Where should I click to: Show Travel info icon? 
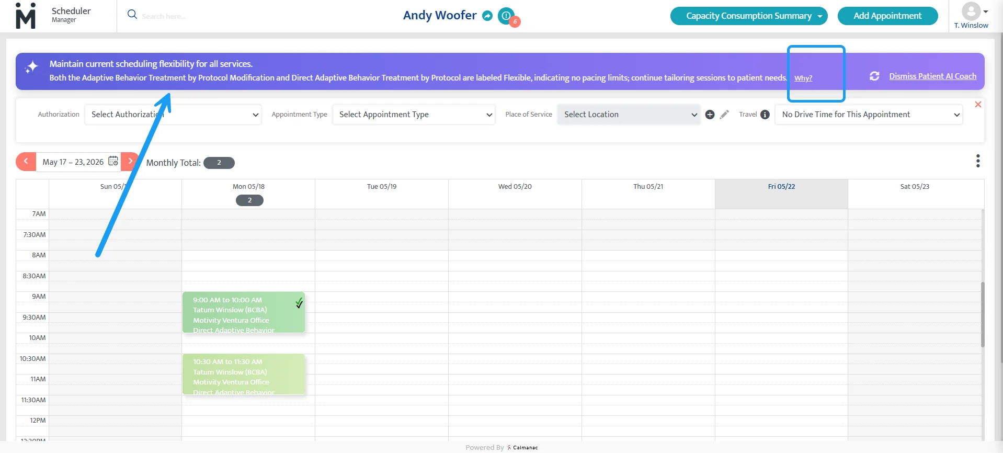765,115
